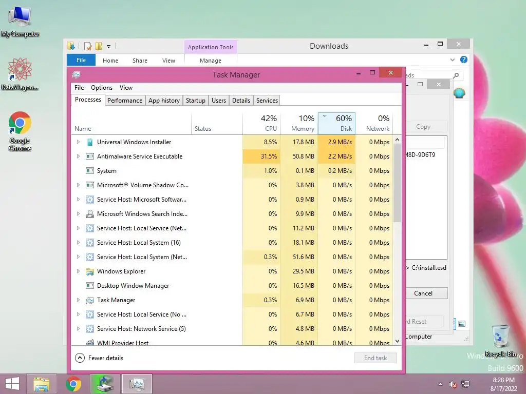Open My Computer desktop icon
Screen dimensions: 526x394
20,21
